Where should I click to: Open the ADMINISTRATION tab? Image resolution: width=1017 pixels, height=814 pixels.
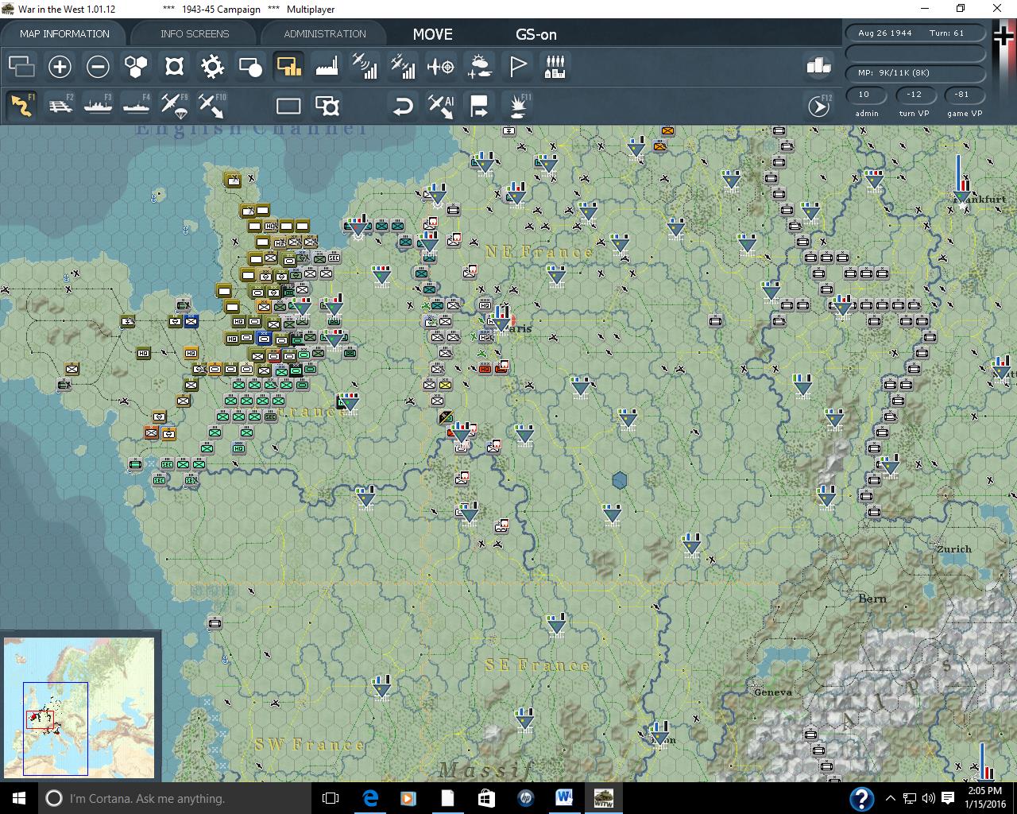[325, 33]
